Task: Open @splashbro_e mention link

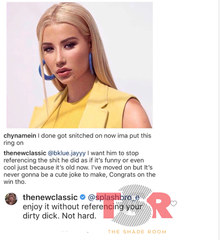Action: tap(114, 197)
